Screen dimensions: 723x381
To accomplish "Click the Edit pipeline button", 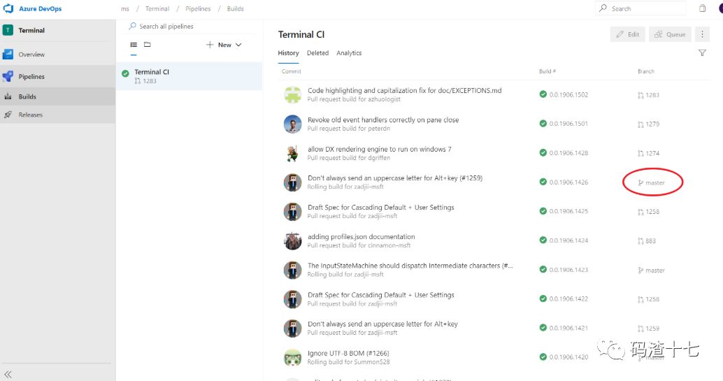I will [628, 34].
